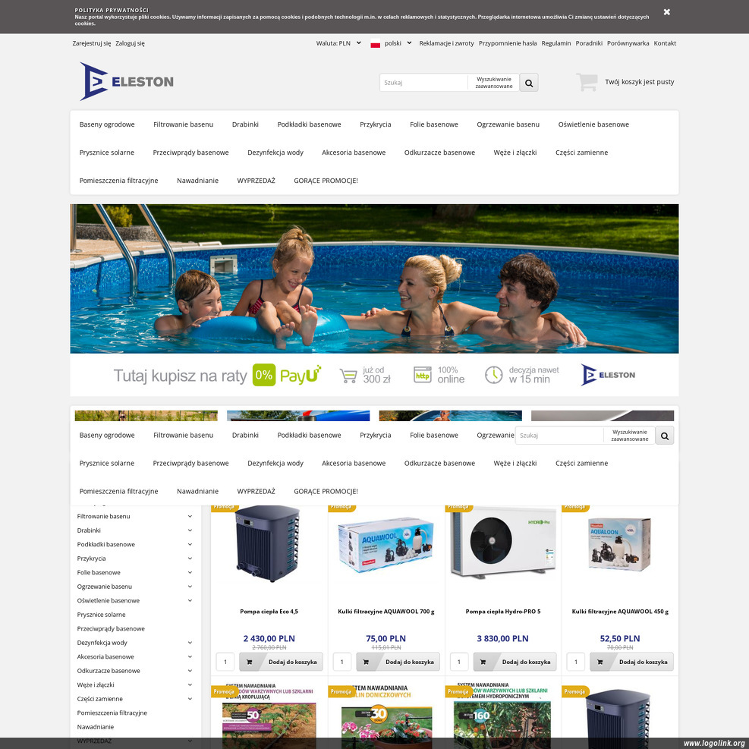Open the Porównywarka link
749x749 pixels.
(x=628, y=43)
